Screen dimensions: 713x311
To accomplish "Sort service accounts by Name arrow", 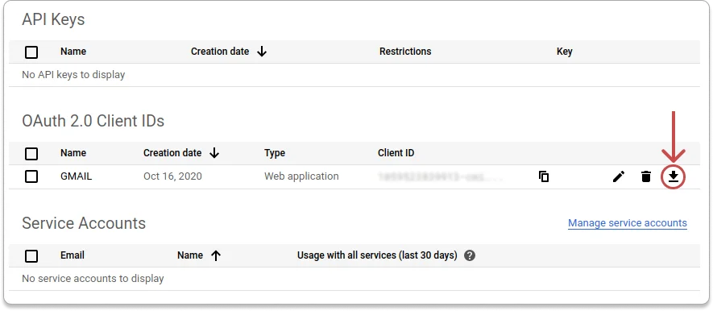I will click(216, 255).
